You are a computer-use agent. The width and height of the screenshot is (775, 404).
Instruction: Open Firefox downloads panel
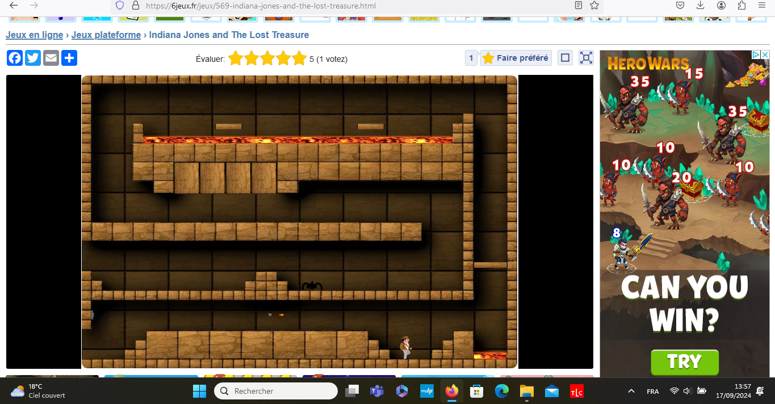701,6
